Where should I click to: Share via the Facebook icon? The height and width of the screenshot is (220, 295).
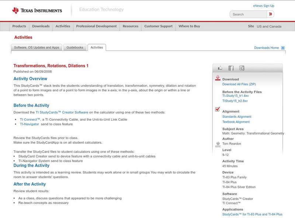click(231, 68)
